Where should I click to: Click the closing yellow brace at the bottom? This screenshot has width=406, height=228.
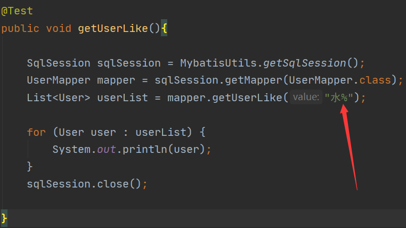(4, 218)
